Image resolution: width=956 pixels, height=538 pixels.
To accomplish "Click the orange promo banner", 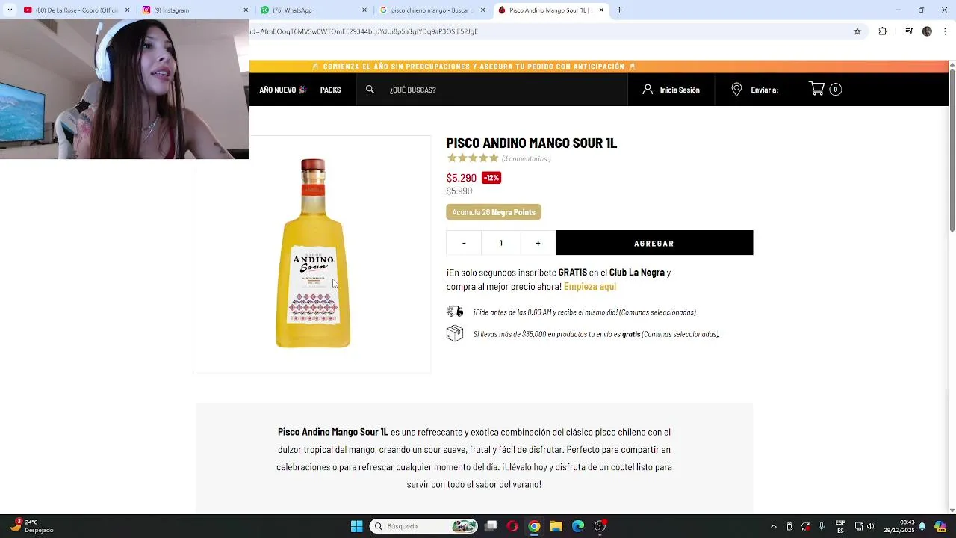I will click(598, 67).
